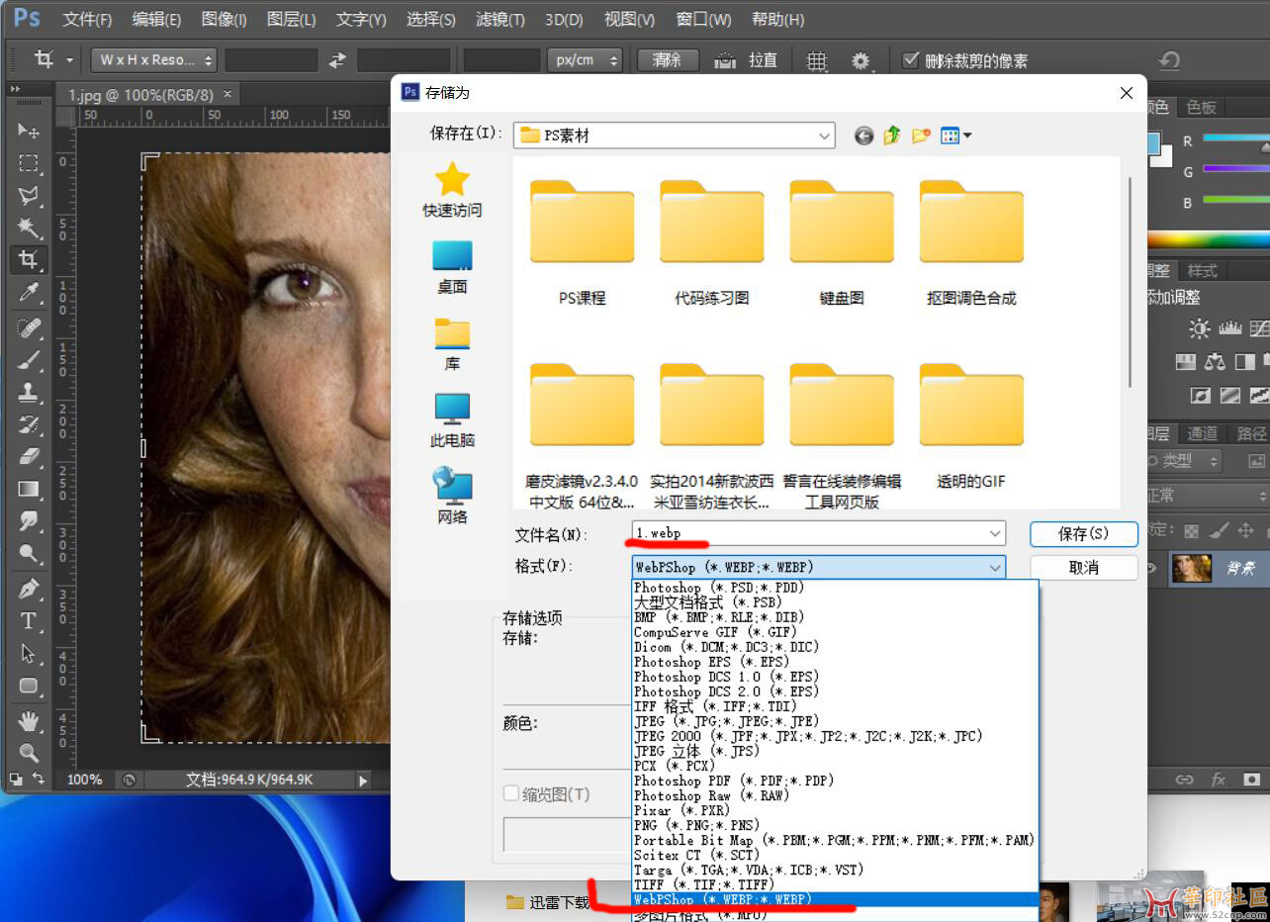The image size is (1270, 922).
Task: Switch to the 通道 tab
Action: tap(1202, 433)
